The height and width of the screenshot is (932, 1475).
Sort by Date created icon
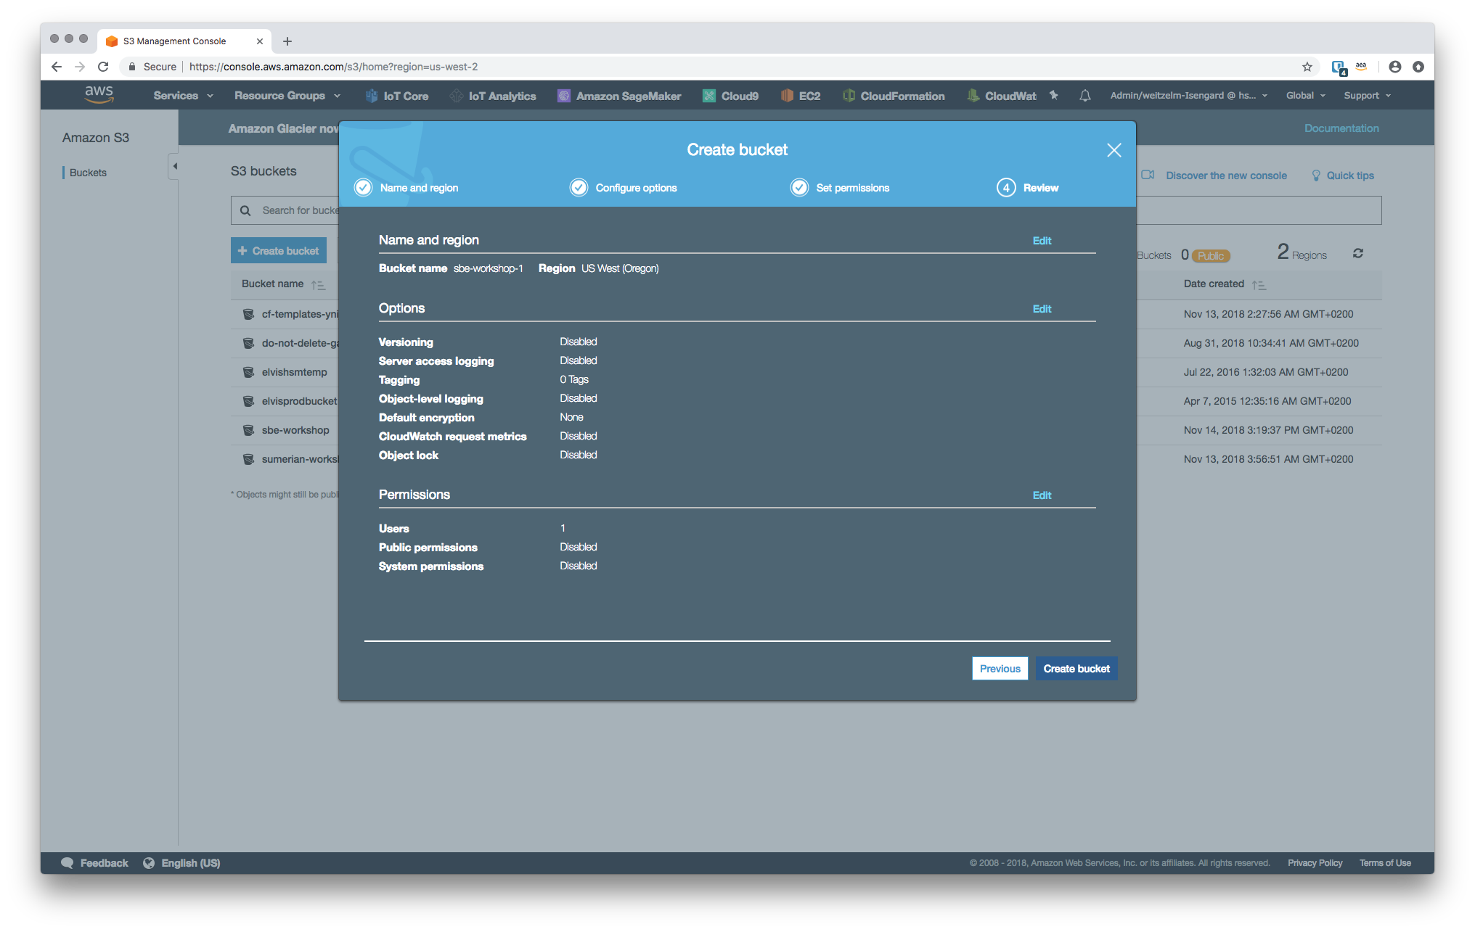(x=1259, y=285)
